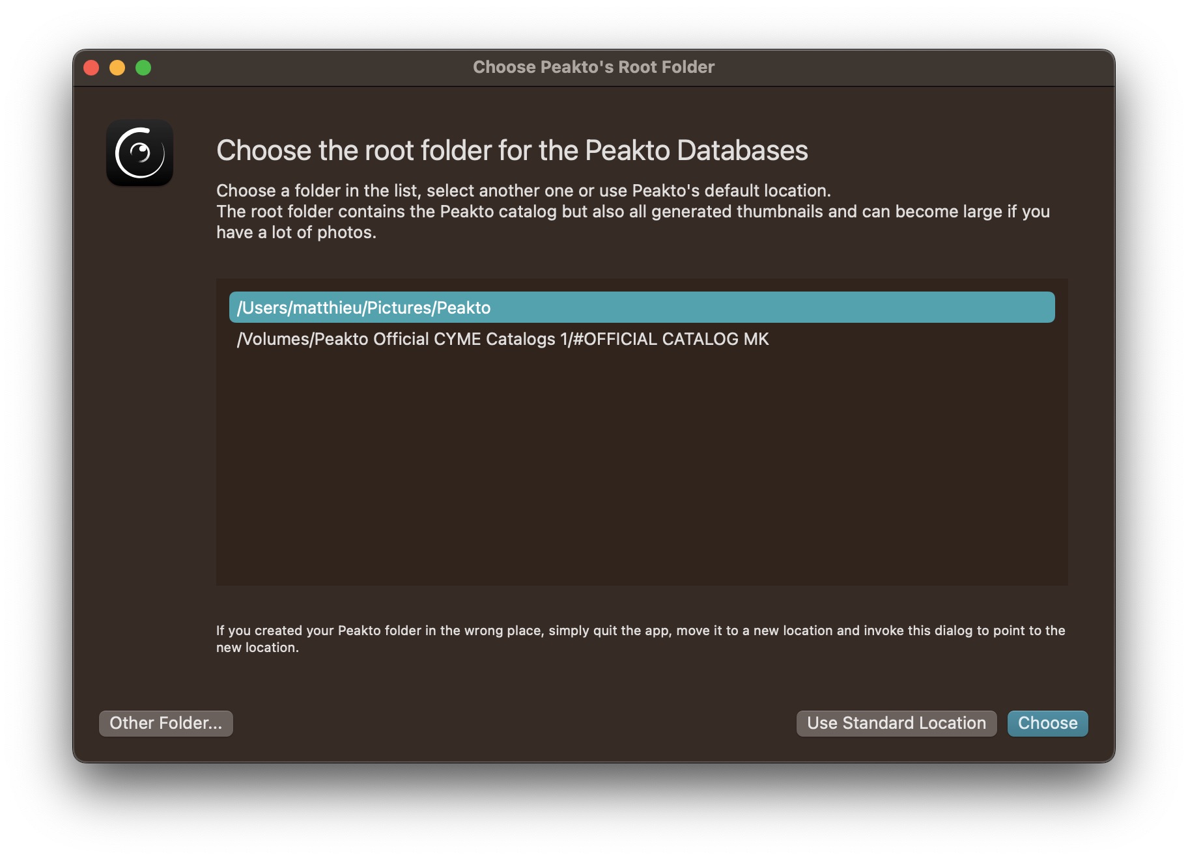Click the text 'have a lot of photos.'
1188x859 pixels.
[x=296, y=232]
